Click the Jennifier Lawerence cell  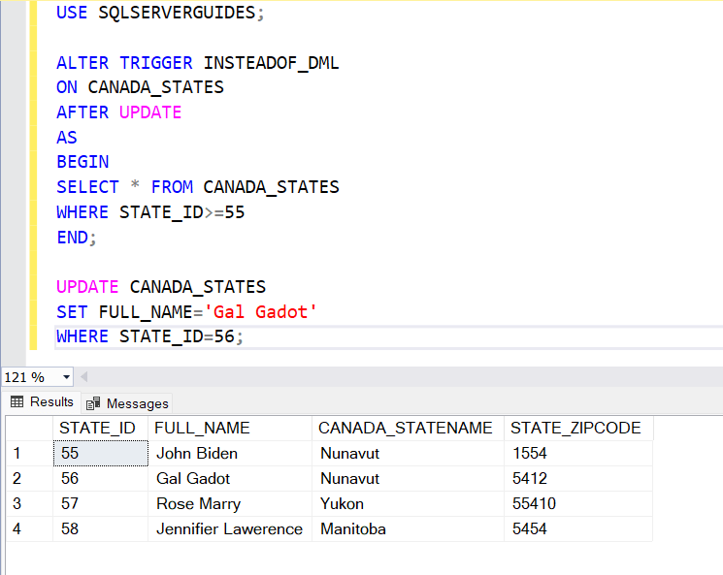pos(230,528)
